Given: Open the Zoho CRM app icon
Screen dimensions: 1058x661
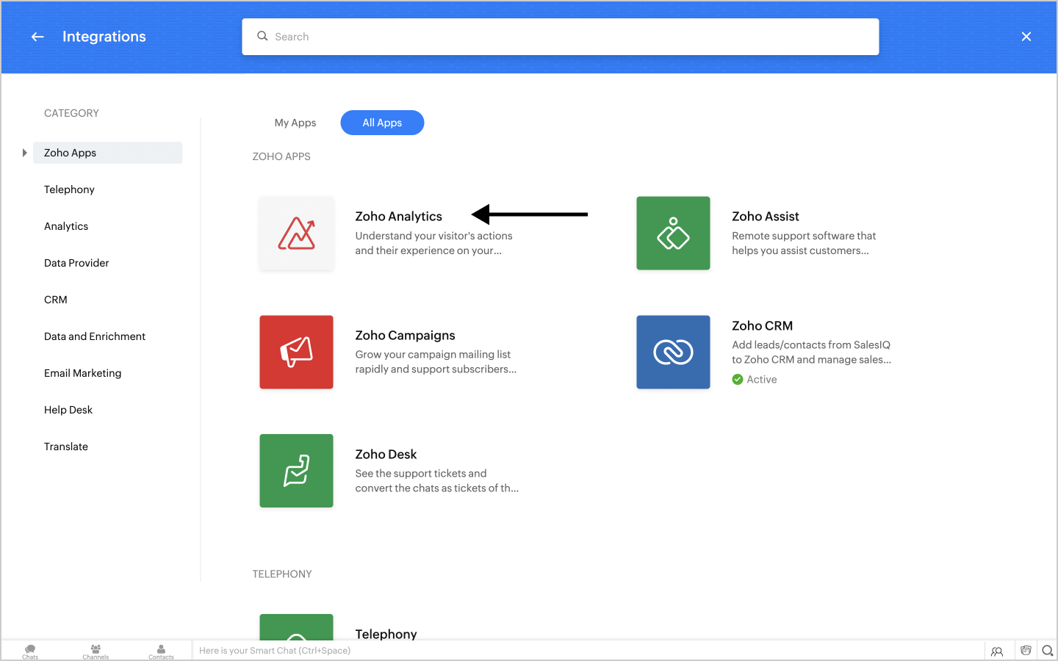Looking at the screenshot, I should tap(673, 353).
